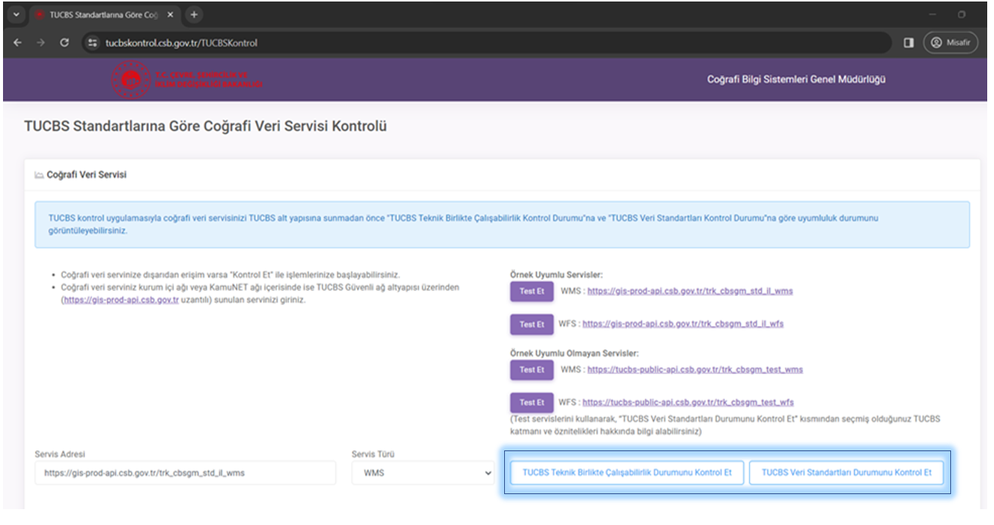View site information icon in address bar
This screenshot has height=525, width=994.
point(93,43)
